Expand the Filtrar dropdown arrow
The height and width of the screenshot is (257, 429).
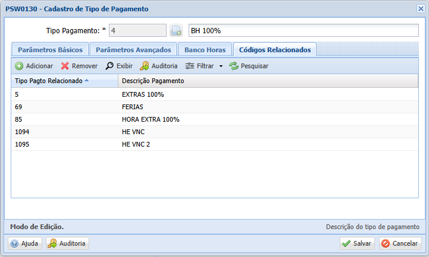[x=221, y=66]
